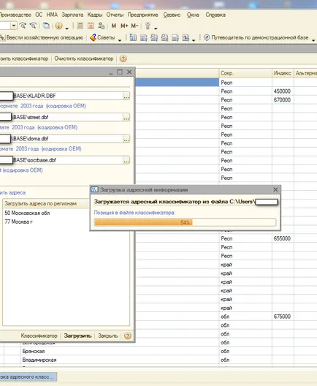The height and width of the screenshot is (386, 317).
Task: Click the Загрузить button
Action: coord(77,336)
